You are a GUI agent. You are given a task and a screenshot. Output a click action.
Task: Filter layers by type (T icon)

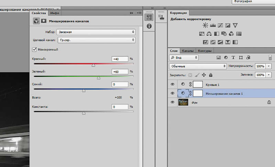pyautogui.click(x=233, y=57)
